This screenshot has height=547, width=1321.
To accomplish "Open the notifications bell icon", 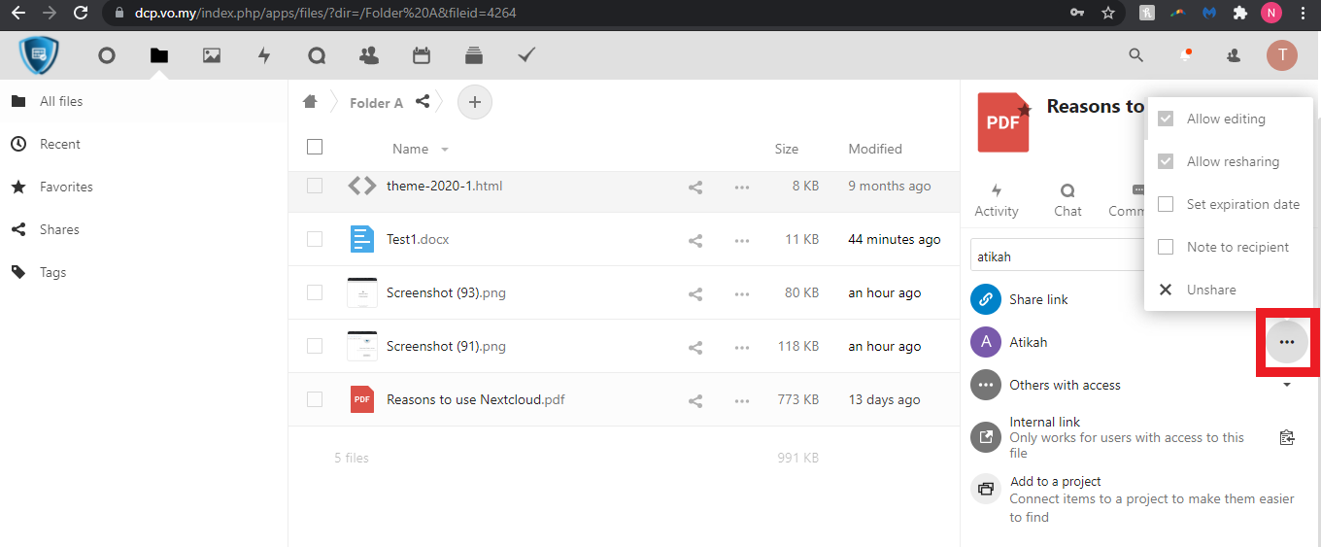I will pos(1186,55).
